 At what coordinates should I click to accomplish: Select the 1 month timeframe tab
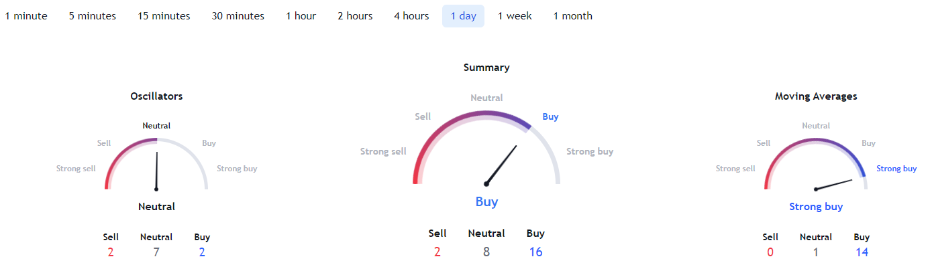[x=573, y=16]
